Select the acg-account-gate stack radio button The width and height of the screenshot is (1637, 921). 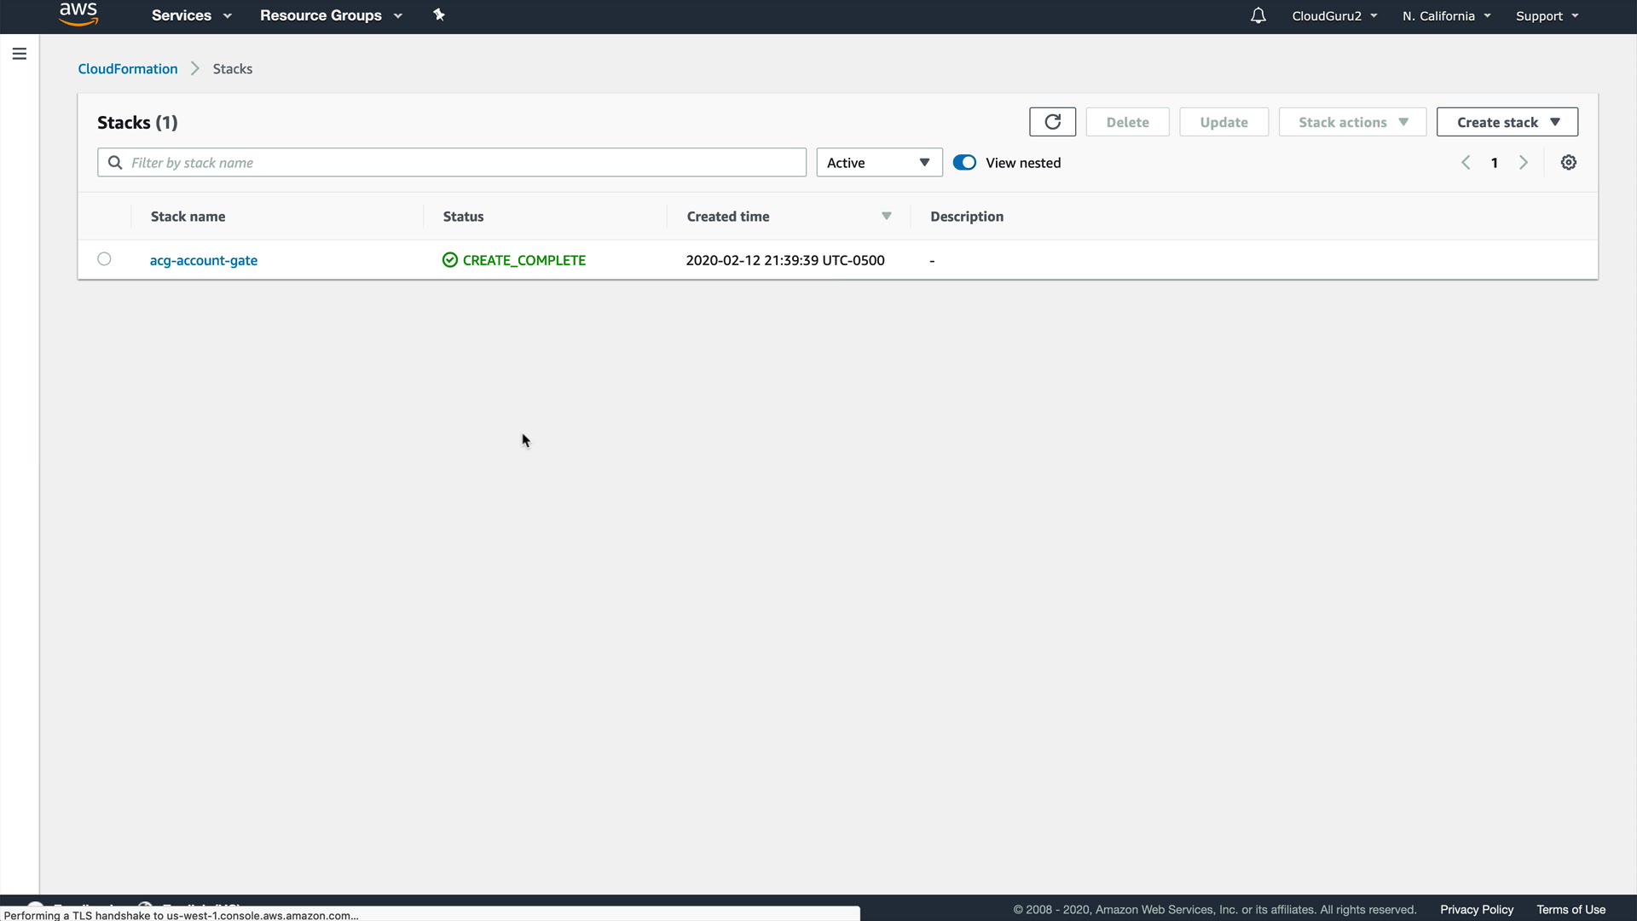(x=104, y=259)
